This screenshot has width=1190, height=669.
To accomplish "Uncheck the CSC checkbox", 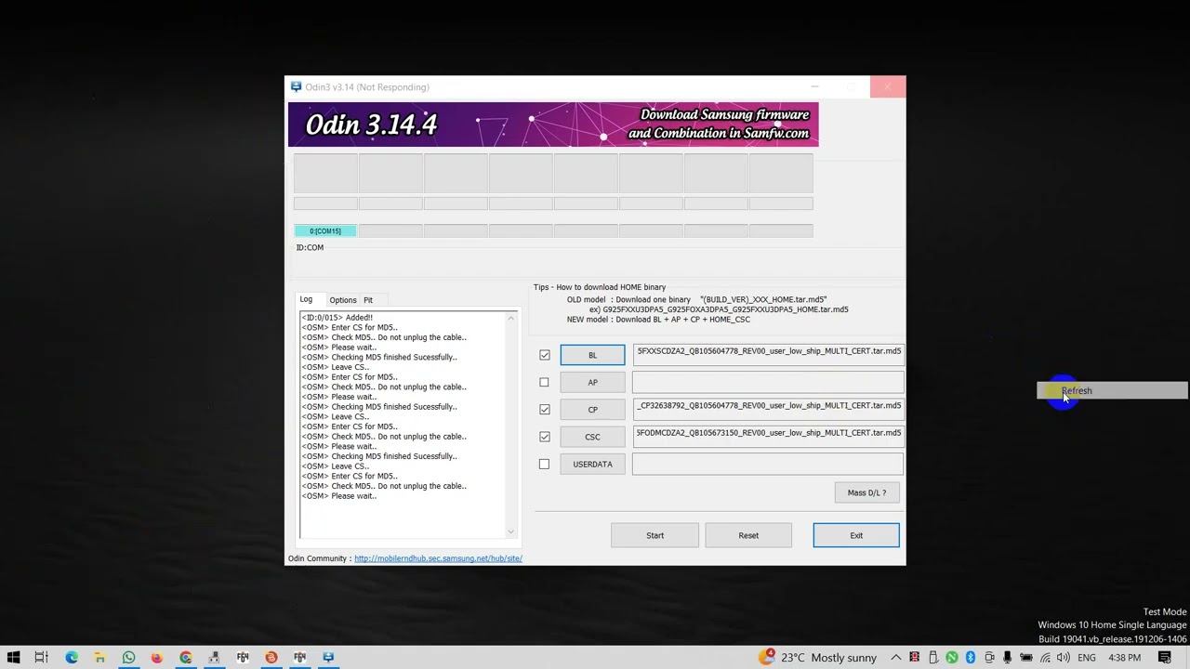I will point(545,437).
